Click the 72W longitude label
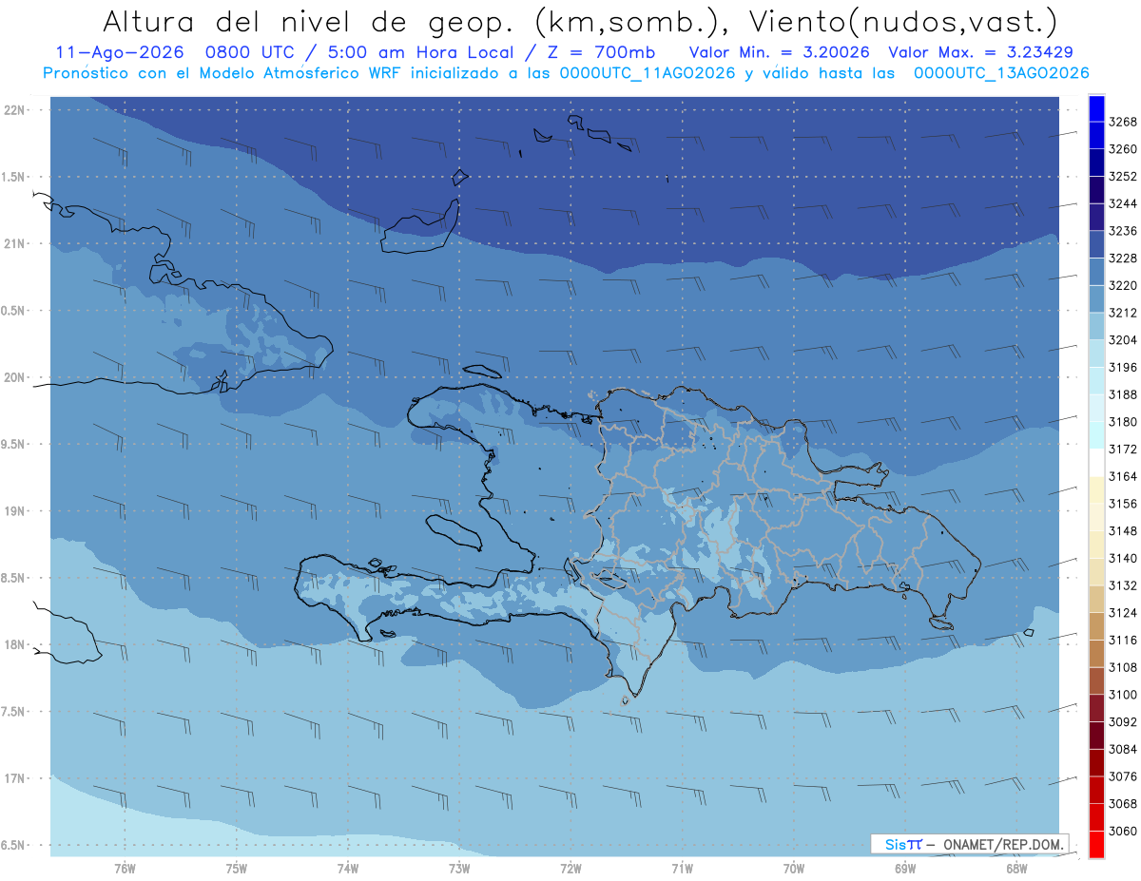The image size is (1141, 881). (x=570, y=869)
